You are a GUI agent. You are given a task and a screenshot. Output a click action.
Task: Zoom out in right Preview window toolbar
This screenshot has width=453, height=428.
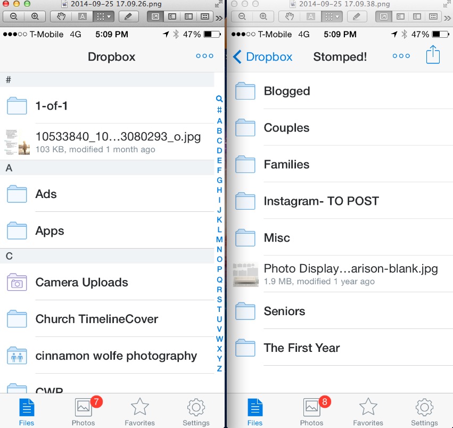(x=242, y=17)
